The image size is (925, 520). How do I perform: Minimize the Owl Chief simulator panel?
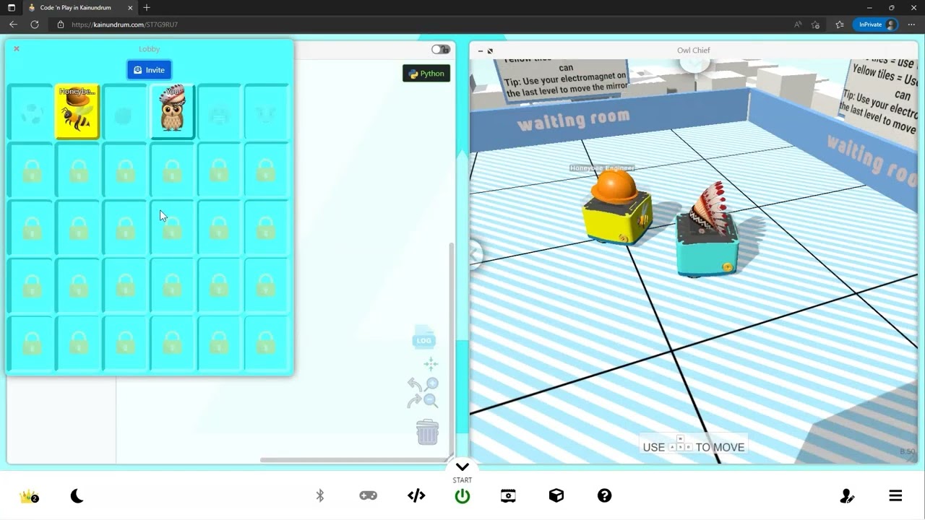click(x=481, y=51)
